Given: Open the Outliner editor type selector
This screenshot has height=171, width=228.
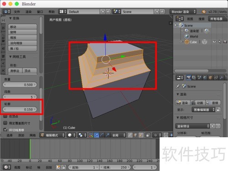Looking at the screenshot, I should [x=180, y=19].
